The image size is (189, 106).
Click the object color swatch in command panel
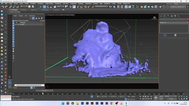pyautogui.click(x=188, y=19)
